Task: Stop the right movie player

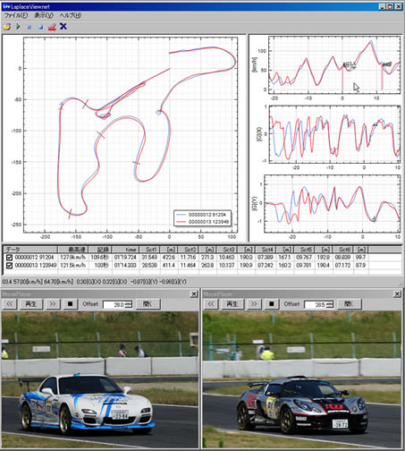Action: pyautogui.click(x=272, y=304)
